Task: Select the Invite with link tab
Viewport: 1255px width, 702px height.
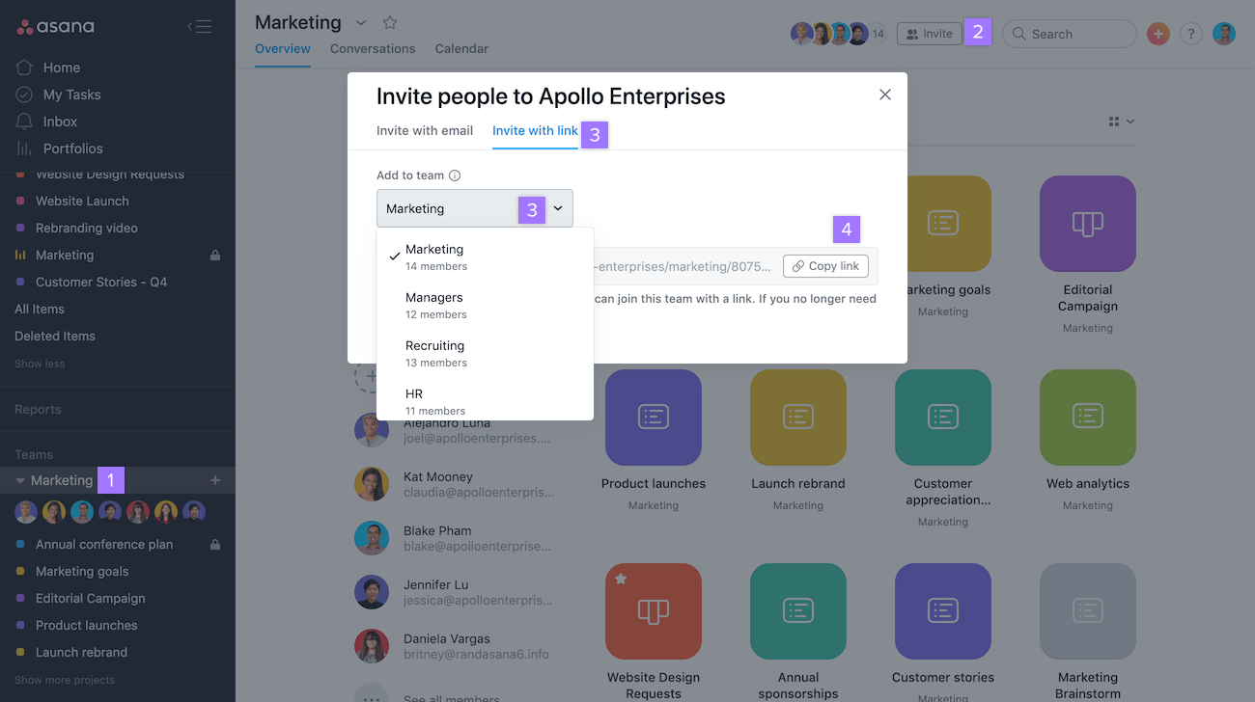Action: 535,130
